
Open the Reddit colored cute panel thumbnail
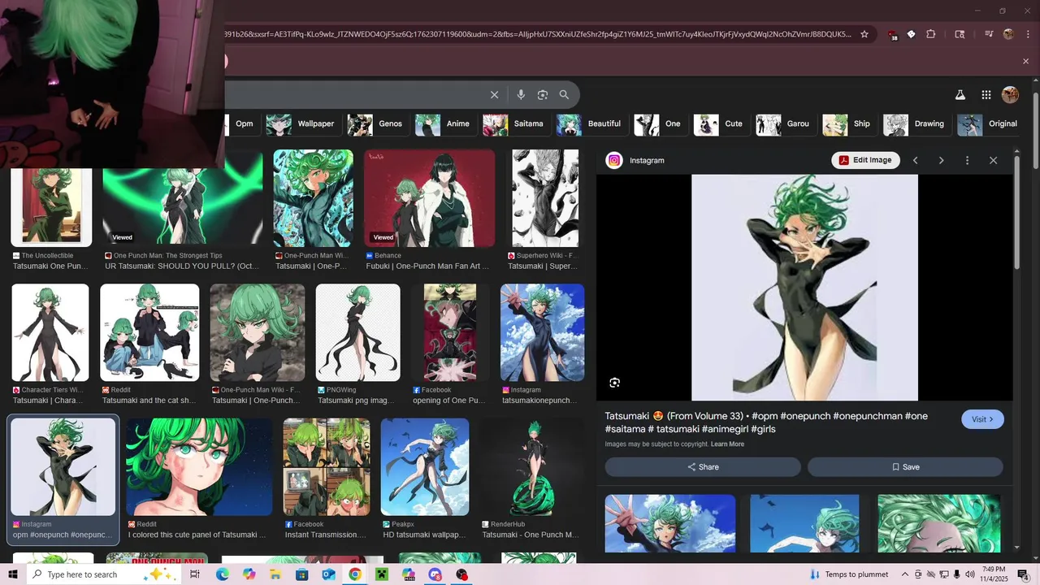coord(199,466)
